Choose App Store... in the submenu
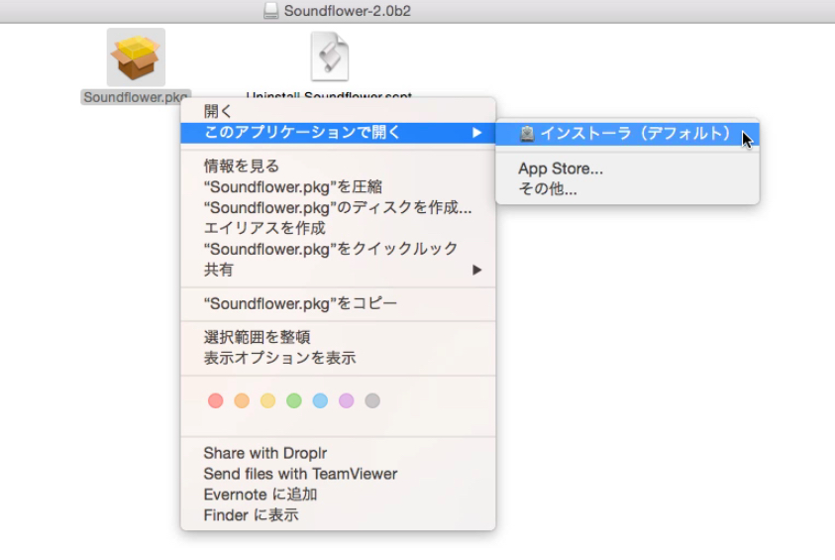Viewport: 835px width, 560px height. (627, 168)
